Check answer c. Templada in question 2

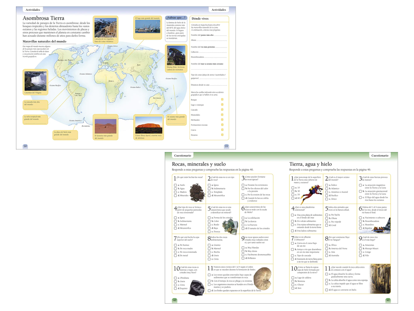[209, 192]
